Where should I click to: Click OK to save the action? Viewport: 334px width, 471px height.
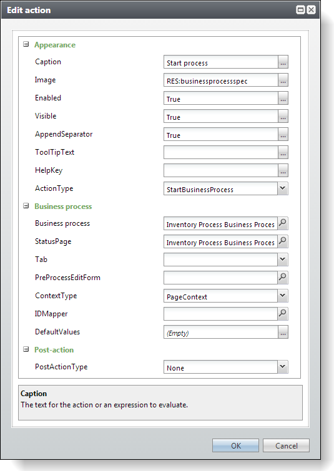[x=235, y=445]
